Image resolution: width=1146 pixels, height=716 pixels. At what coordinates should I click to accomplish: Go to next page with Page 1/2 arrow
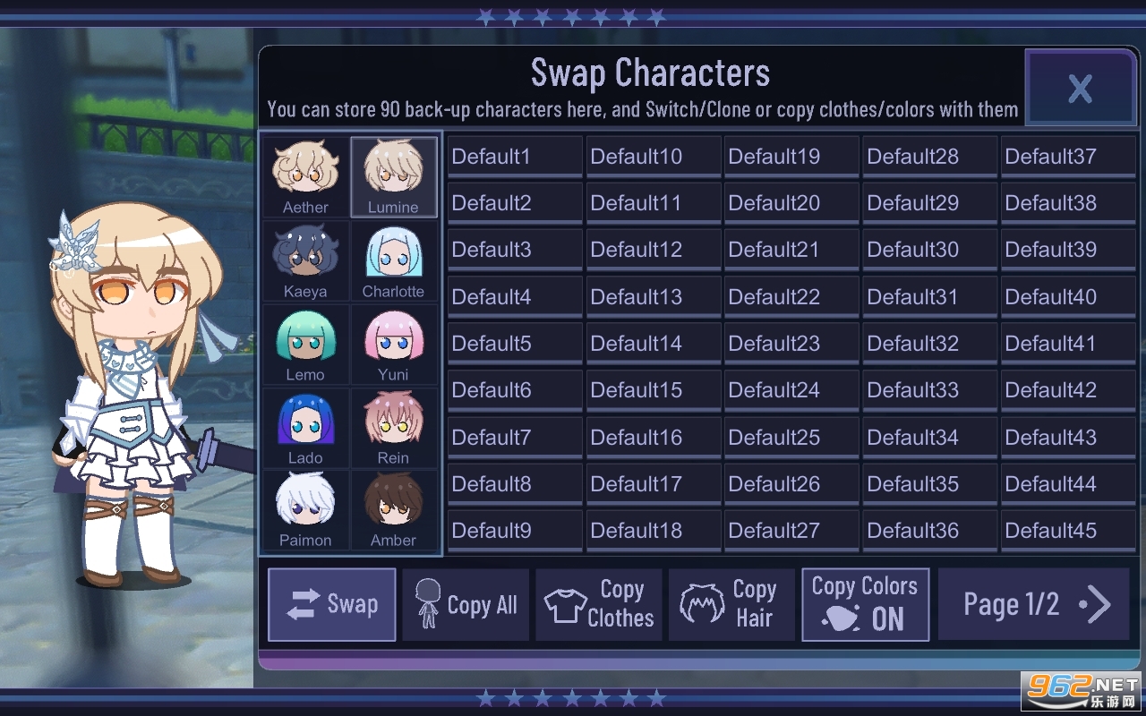click(x=1033, y=605)
